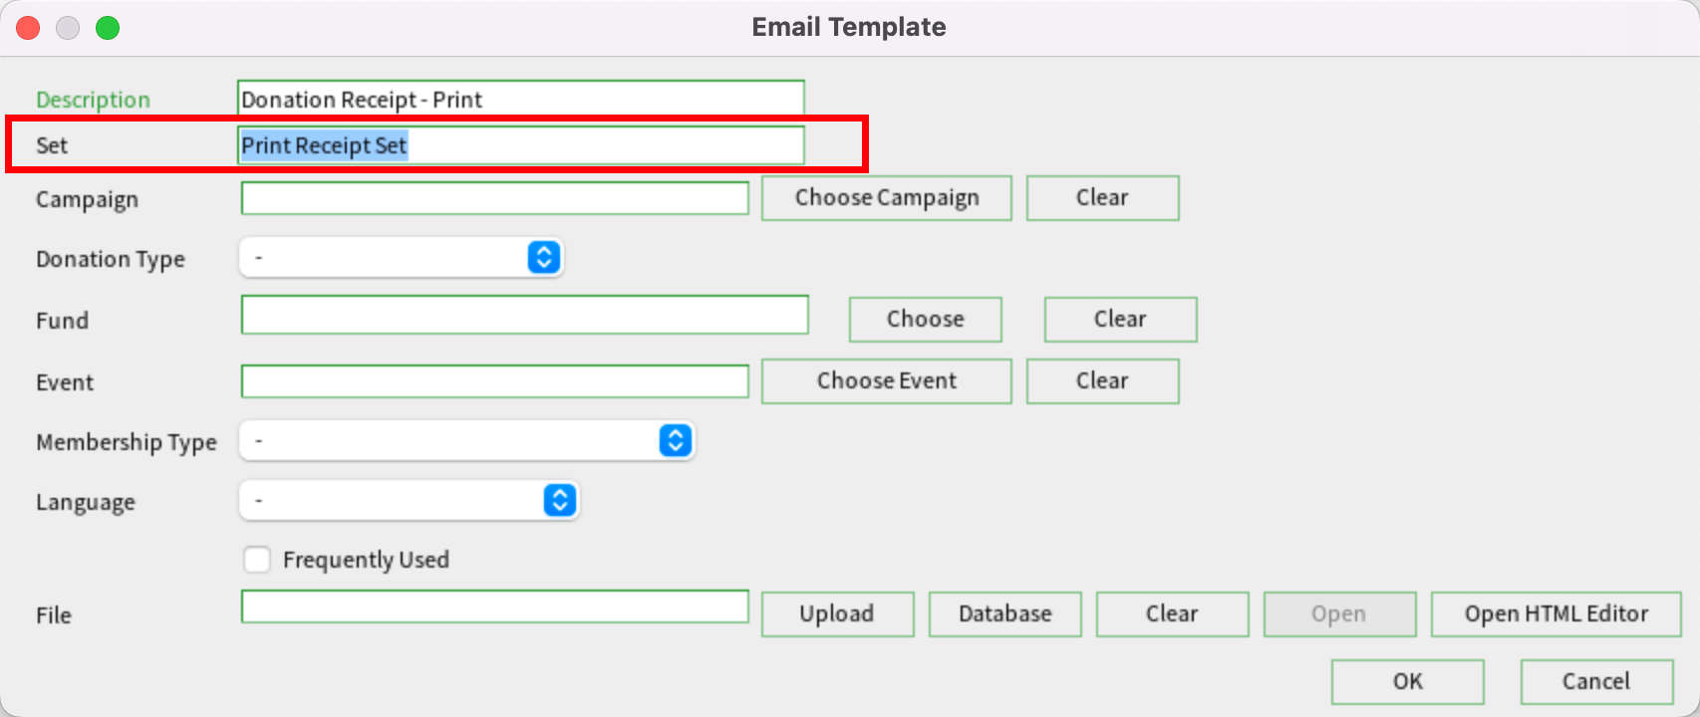
Task: Click the empty File path field
Action: [494, 606]
